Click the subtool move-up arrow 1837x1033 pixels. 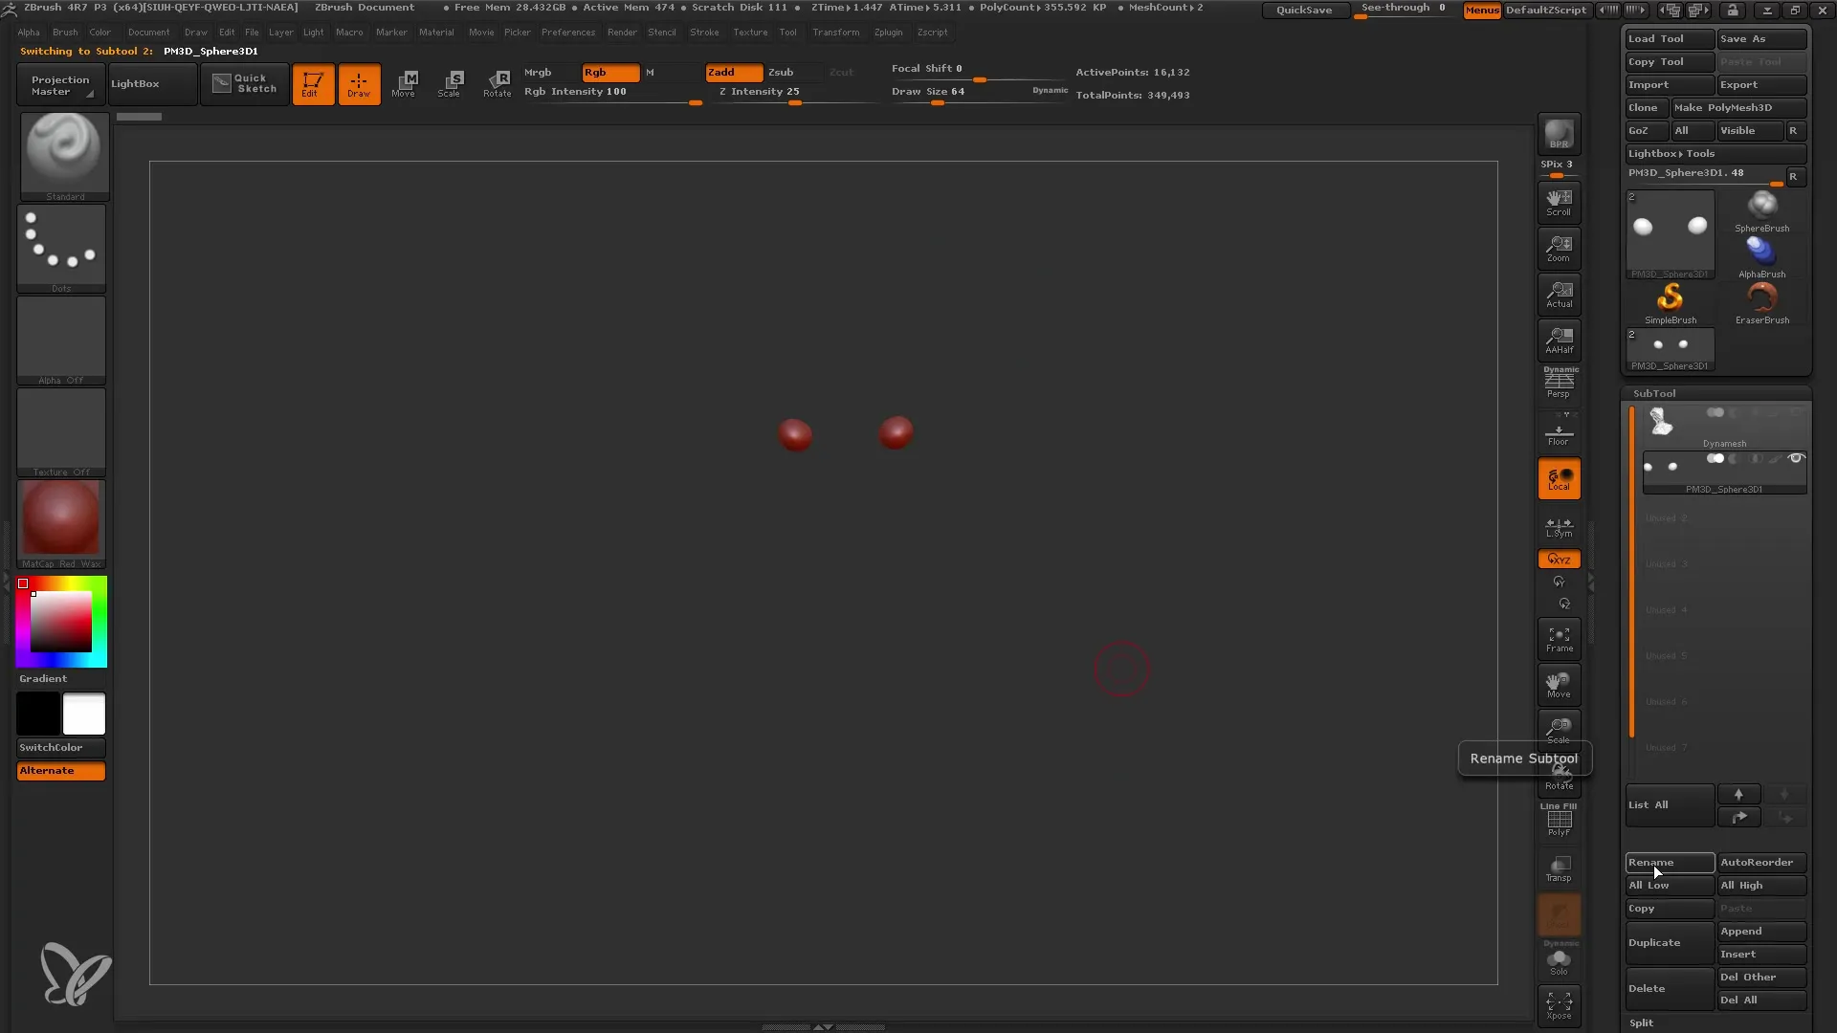click(1738, 794)
